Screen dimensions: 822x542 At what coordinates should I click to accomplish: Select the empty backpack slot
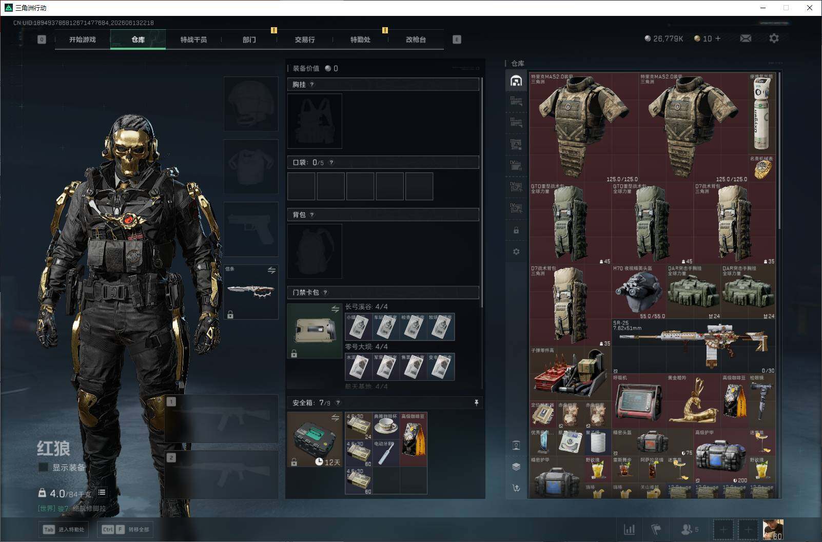coord(315,251)
